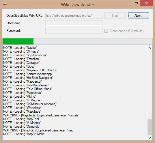Select log line Loading 'Emerillon'
This screenshot has height=143, width=155.
point(21,59)
